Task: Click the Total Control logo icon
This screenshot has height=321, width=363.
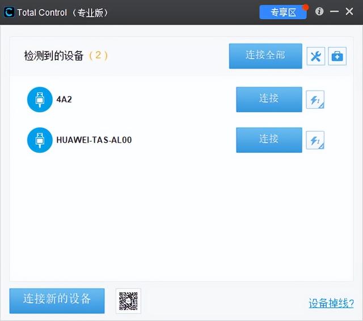Action: click(9, 12)
